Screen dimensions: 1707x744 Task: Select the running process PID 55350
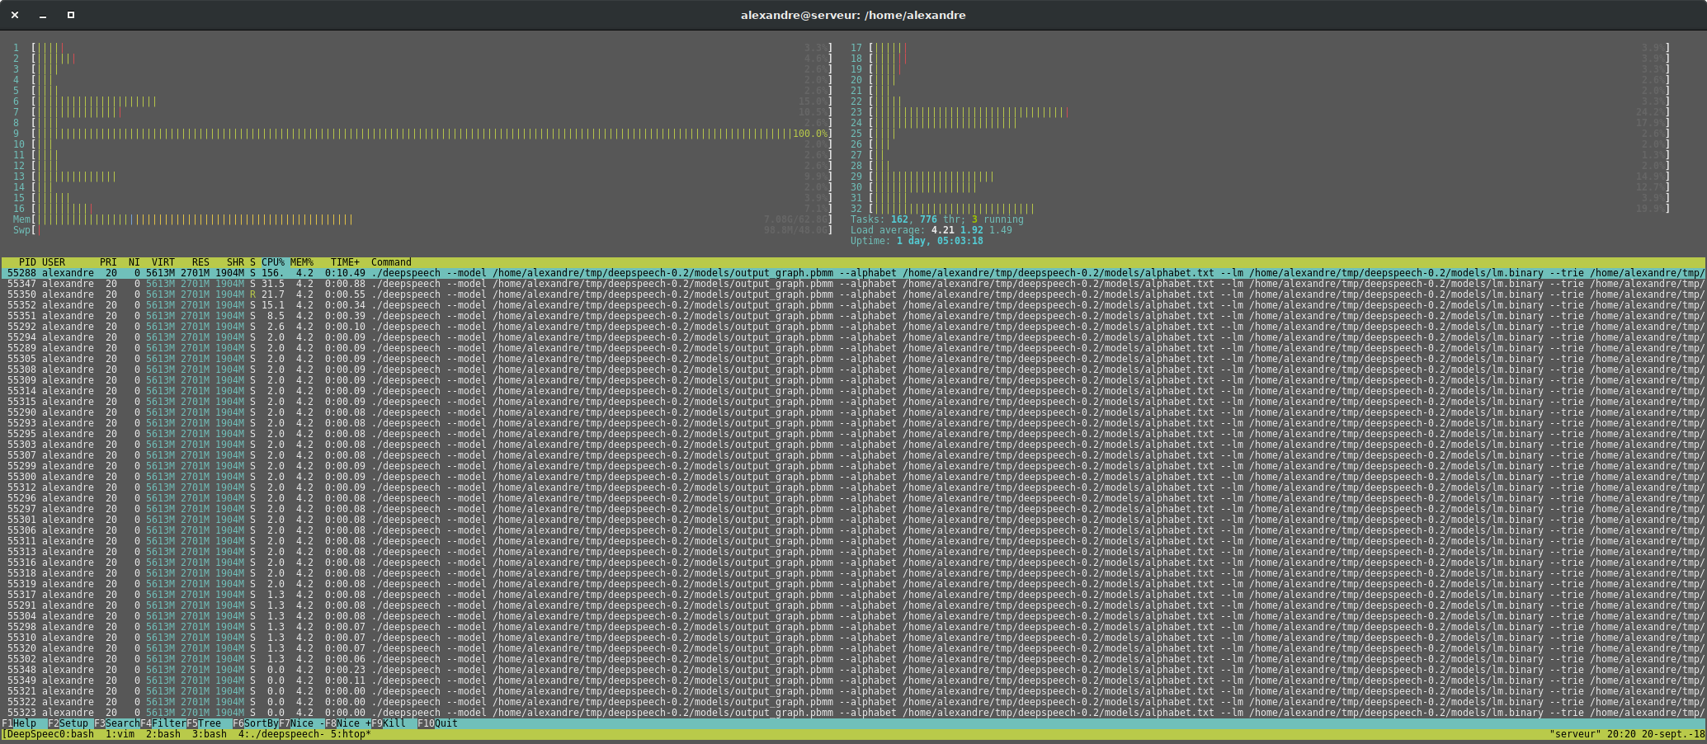(853, 294)
